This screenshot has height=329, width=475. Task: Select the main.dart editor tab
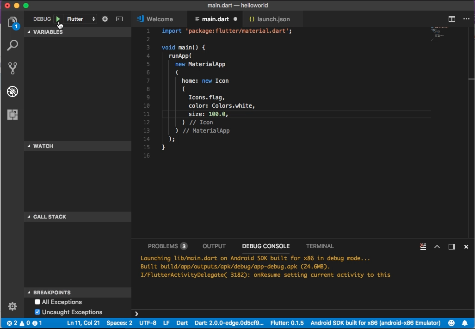(216, 19)
